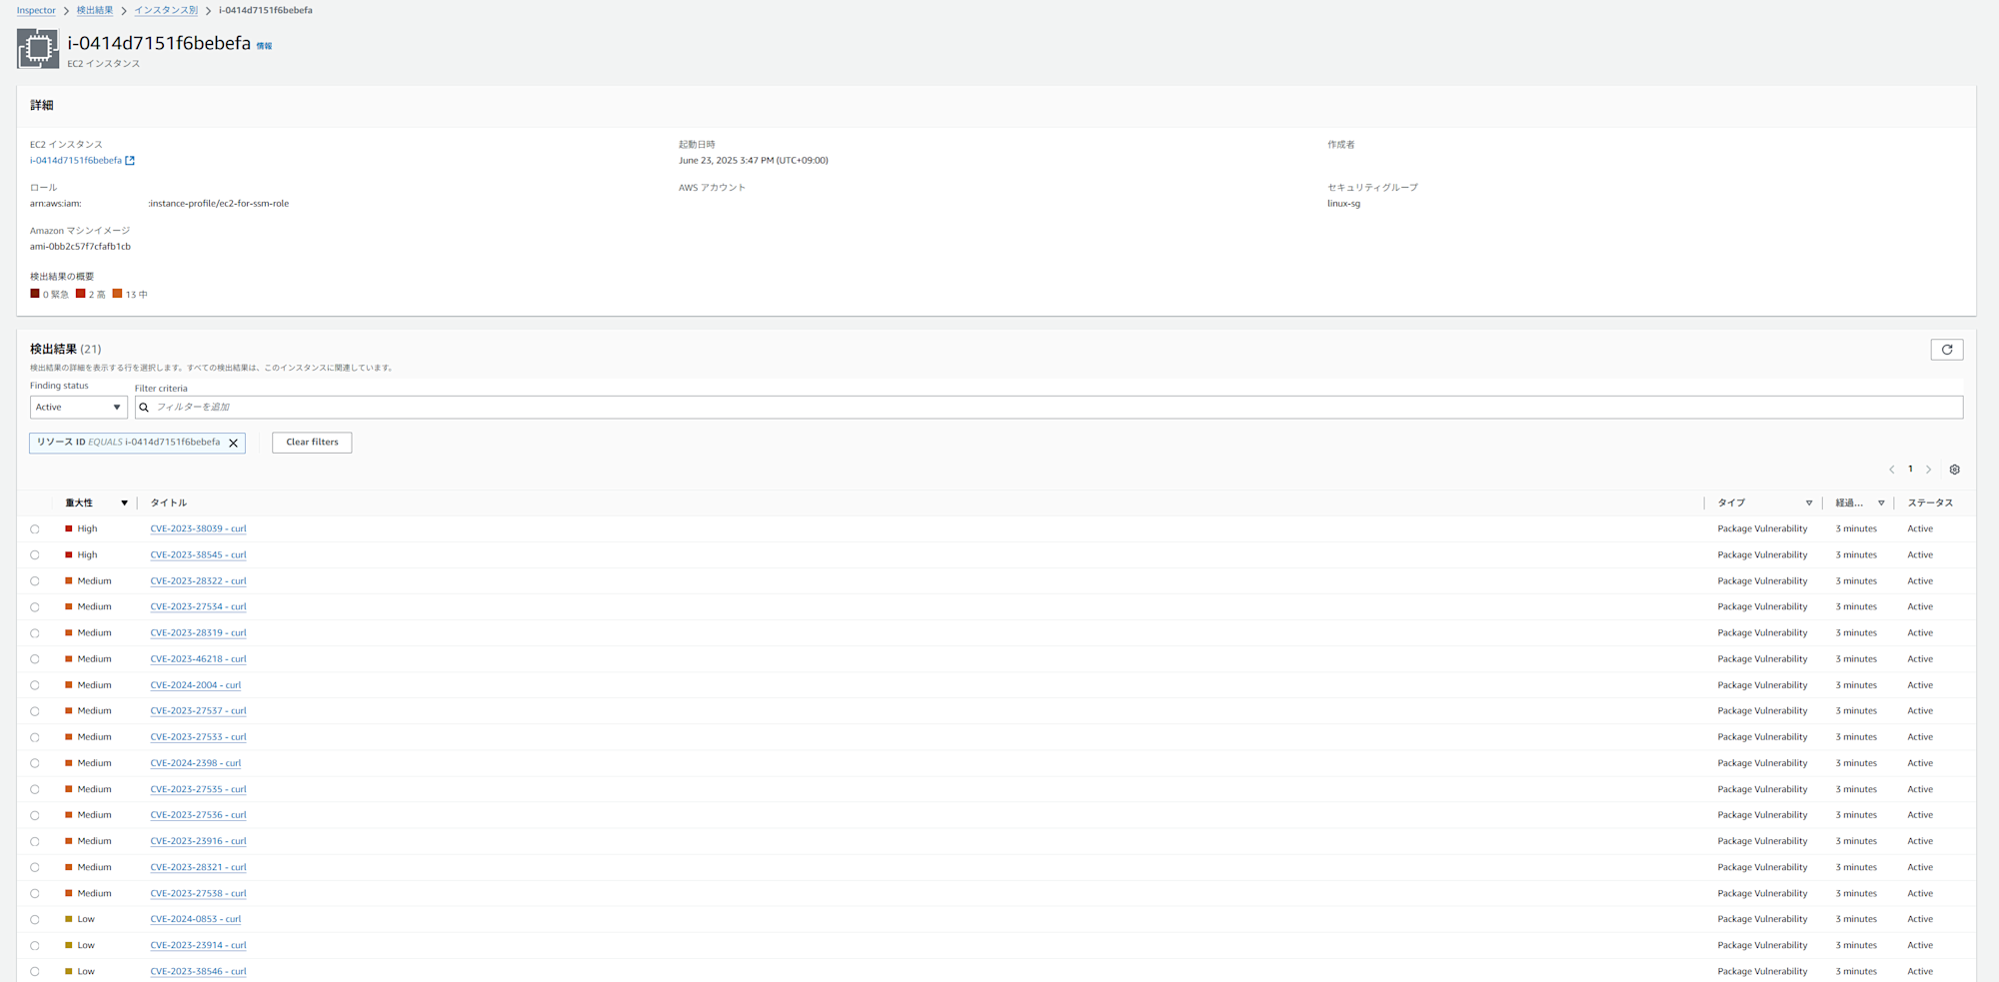Open CVE-2023-27536 - curl finding
Image resolution: width=1999 pixels, height=982 pixels.
click(198, 815)
